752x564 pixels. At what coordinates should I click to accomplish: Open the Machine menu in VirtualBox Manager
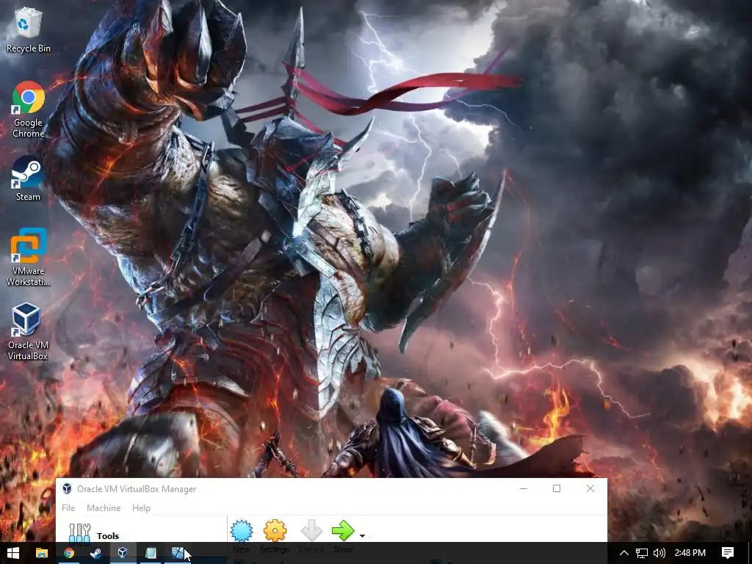(104, 508)
